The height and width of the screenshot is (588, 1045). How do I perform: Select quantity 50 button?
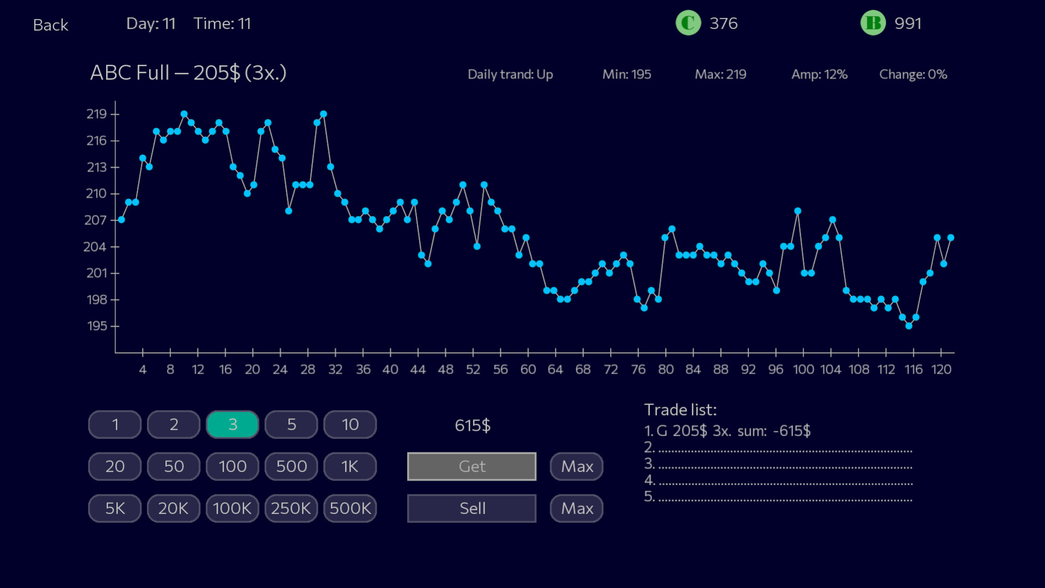pyautogui.click(x=173, y=466)
